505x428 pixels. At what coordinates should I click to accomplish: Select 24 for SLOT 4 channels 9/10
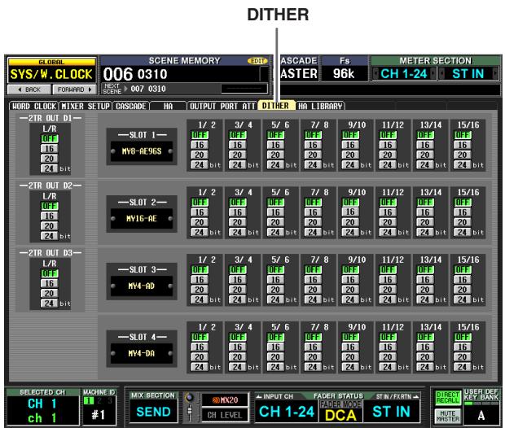coord(350,367)
